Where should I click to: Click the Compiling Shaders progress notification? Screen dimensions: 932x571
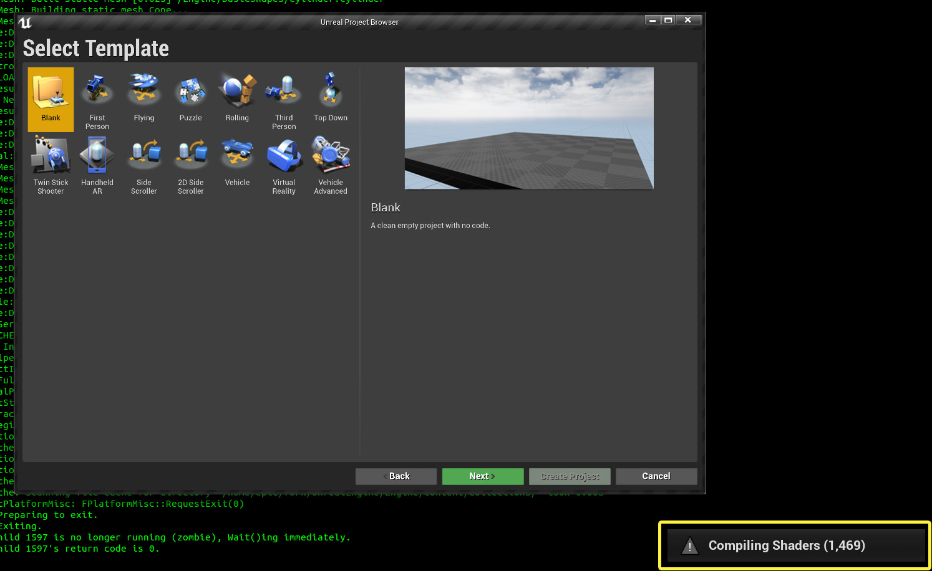[794, 545]
